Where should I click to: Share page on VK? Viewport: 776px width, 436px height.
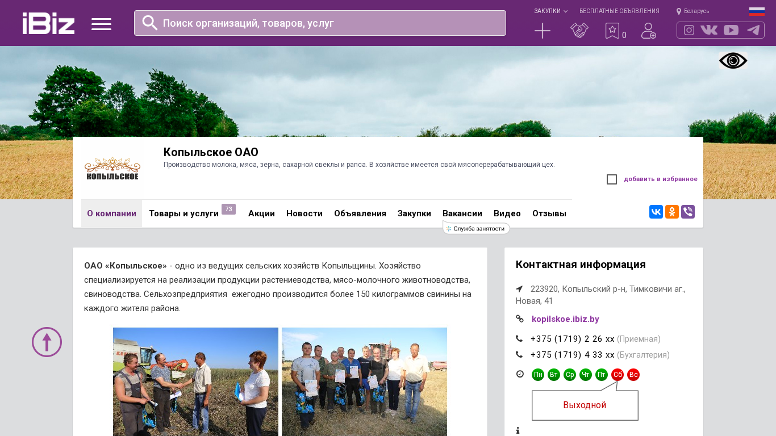click(x=656, y=212)
